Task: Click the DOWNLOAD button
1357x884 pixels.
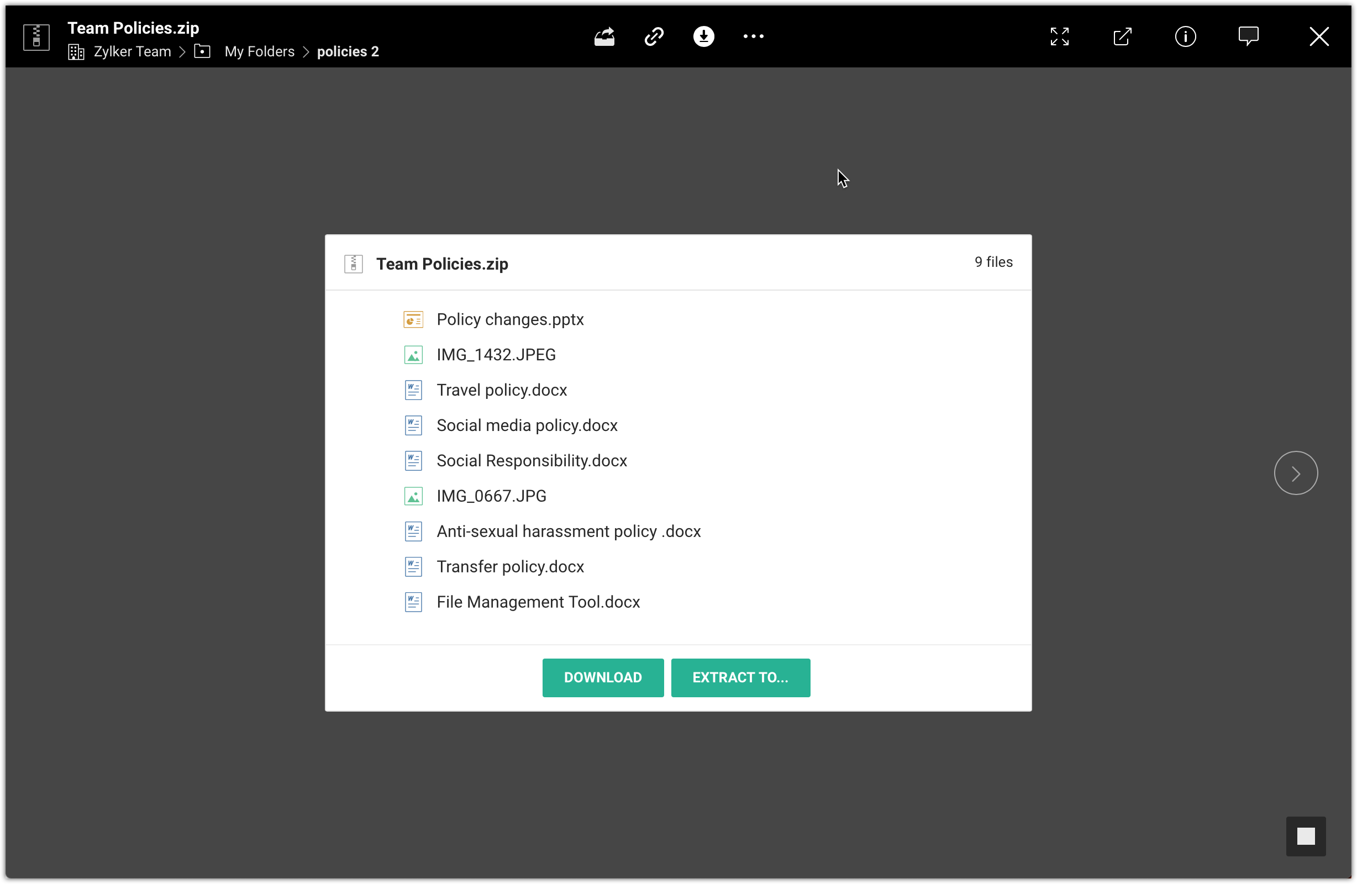Action: pyautogui.click(x=602, y=677)
